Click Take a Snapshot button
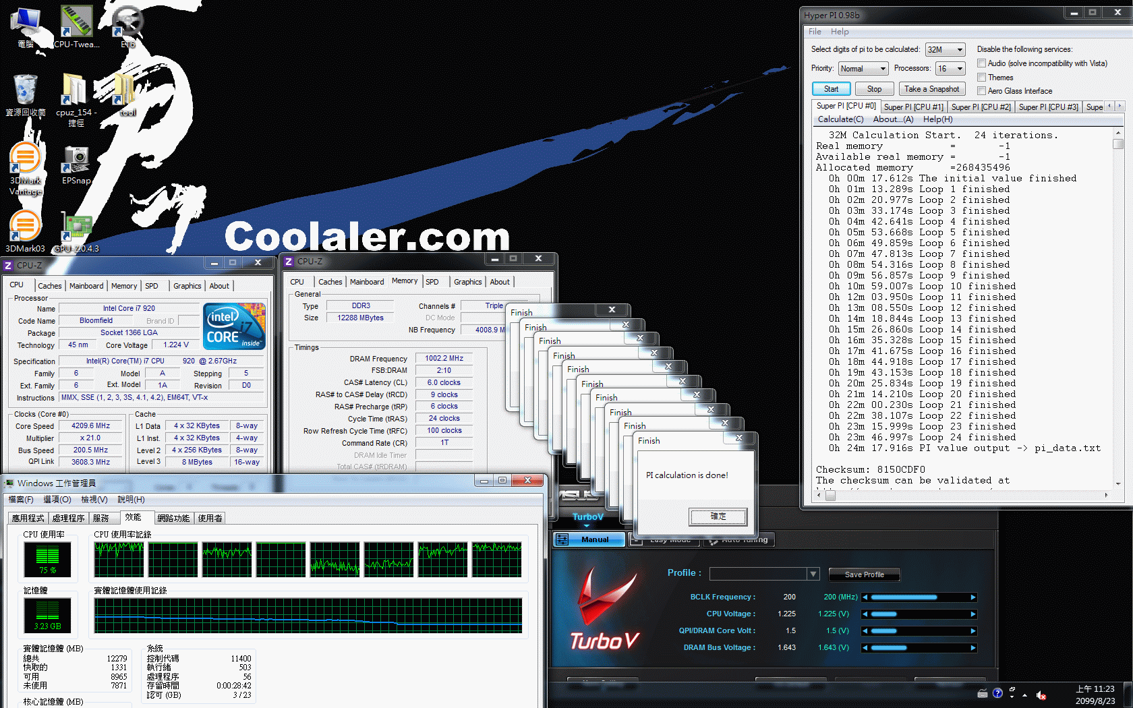This screenshot has height=708, width=1133. 931,89
